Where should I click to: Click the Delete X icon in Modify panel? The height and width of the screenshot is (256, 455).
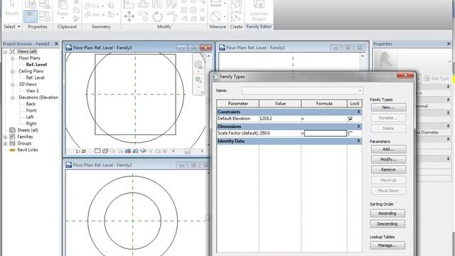tap(202, 19)
